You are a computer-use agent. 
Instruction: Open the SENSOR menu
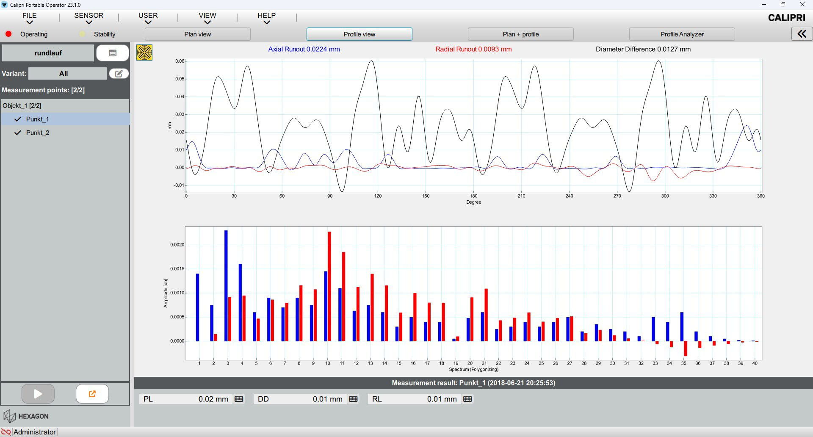[x=88, y=15]
